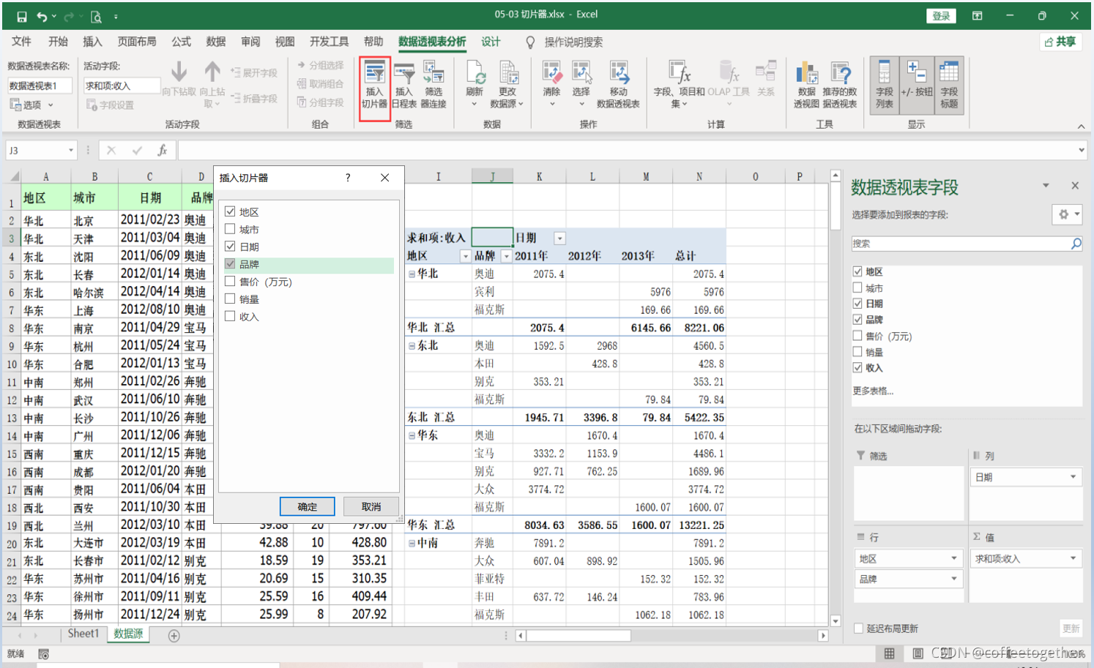Click the sheet vertical scrollbar down arrow
The image size is (1094, 668).
pos(836,621)
